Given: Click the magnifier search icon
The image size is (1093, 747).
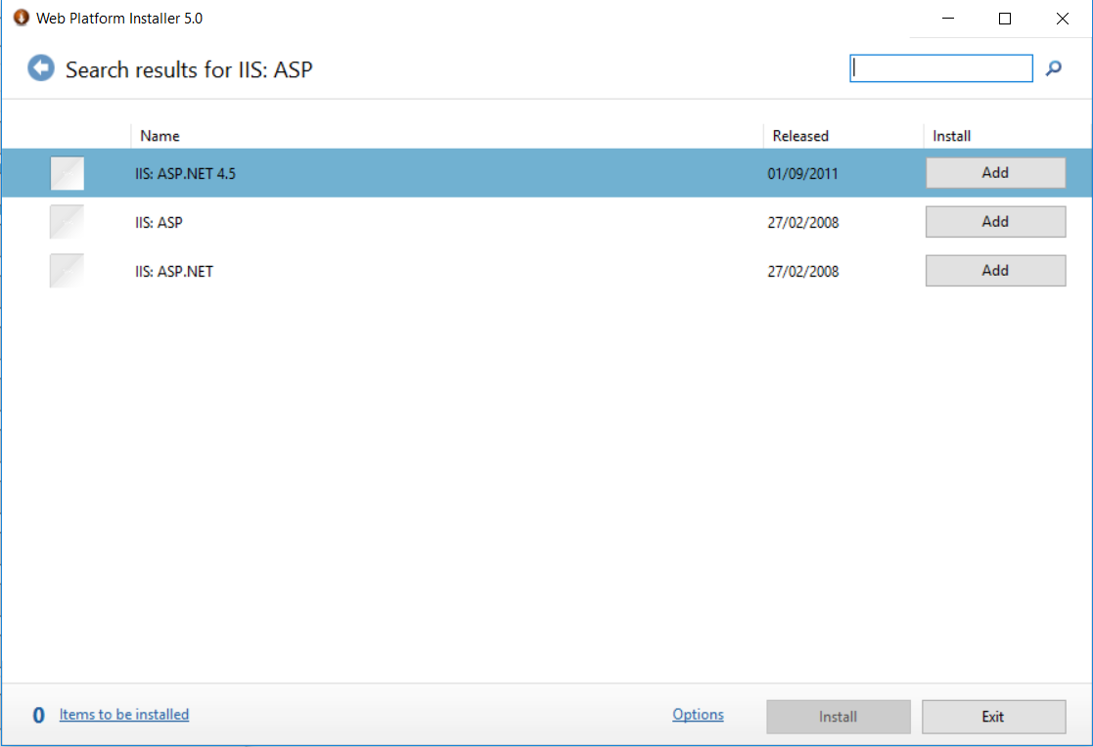Looking at the screenshot, I should [1054, 68].
